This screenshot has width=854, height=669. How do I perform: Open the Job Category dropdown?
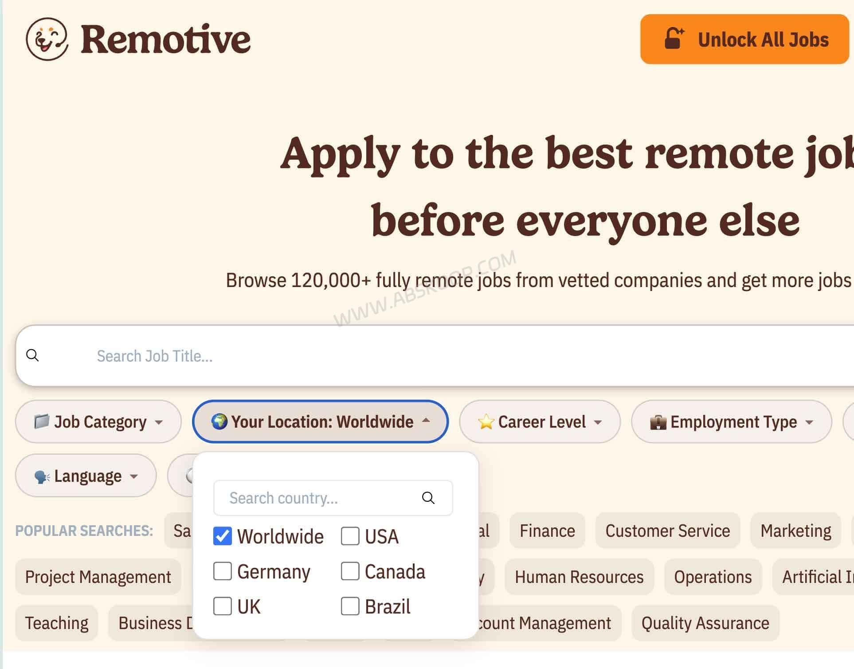click(98, 421)
